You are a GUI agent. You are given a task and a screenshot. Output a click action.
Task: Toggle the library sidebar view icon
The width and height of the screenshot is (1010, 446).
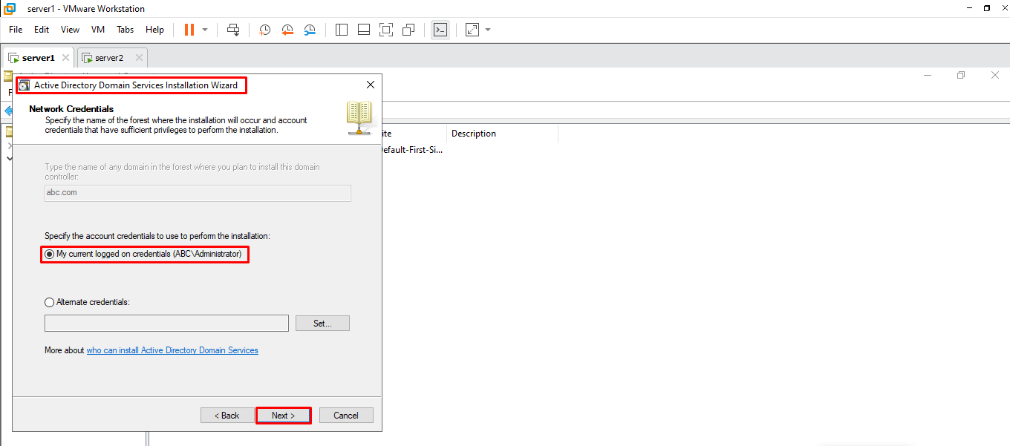coord(342,30)
